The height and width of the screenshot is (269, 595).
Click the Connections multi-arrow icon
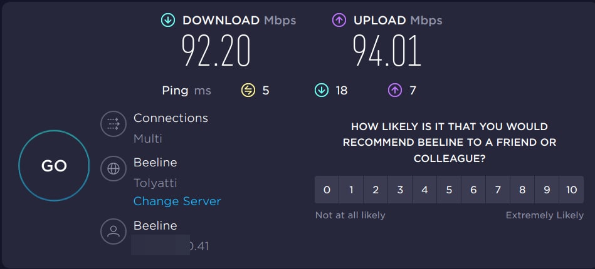click(113, 124)
